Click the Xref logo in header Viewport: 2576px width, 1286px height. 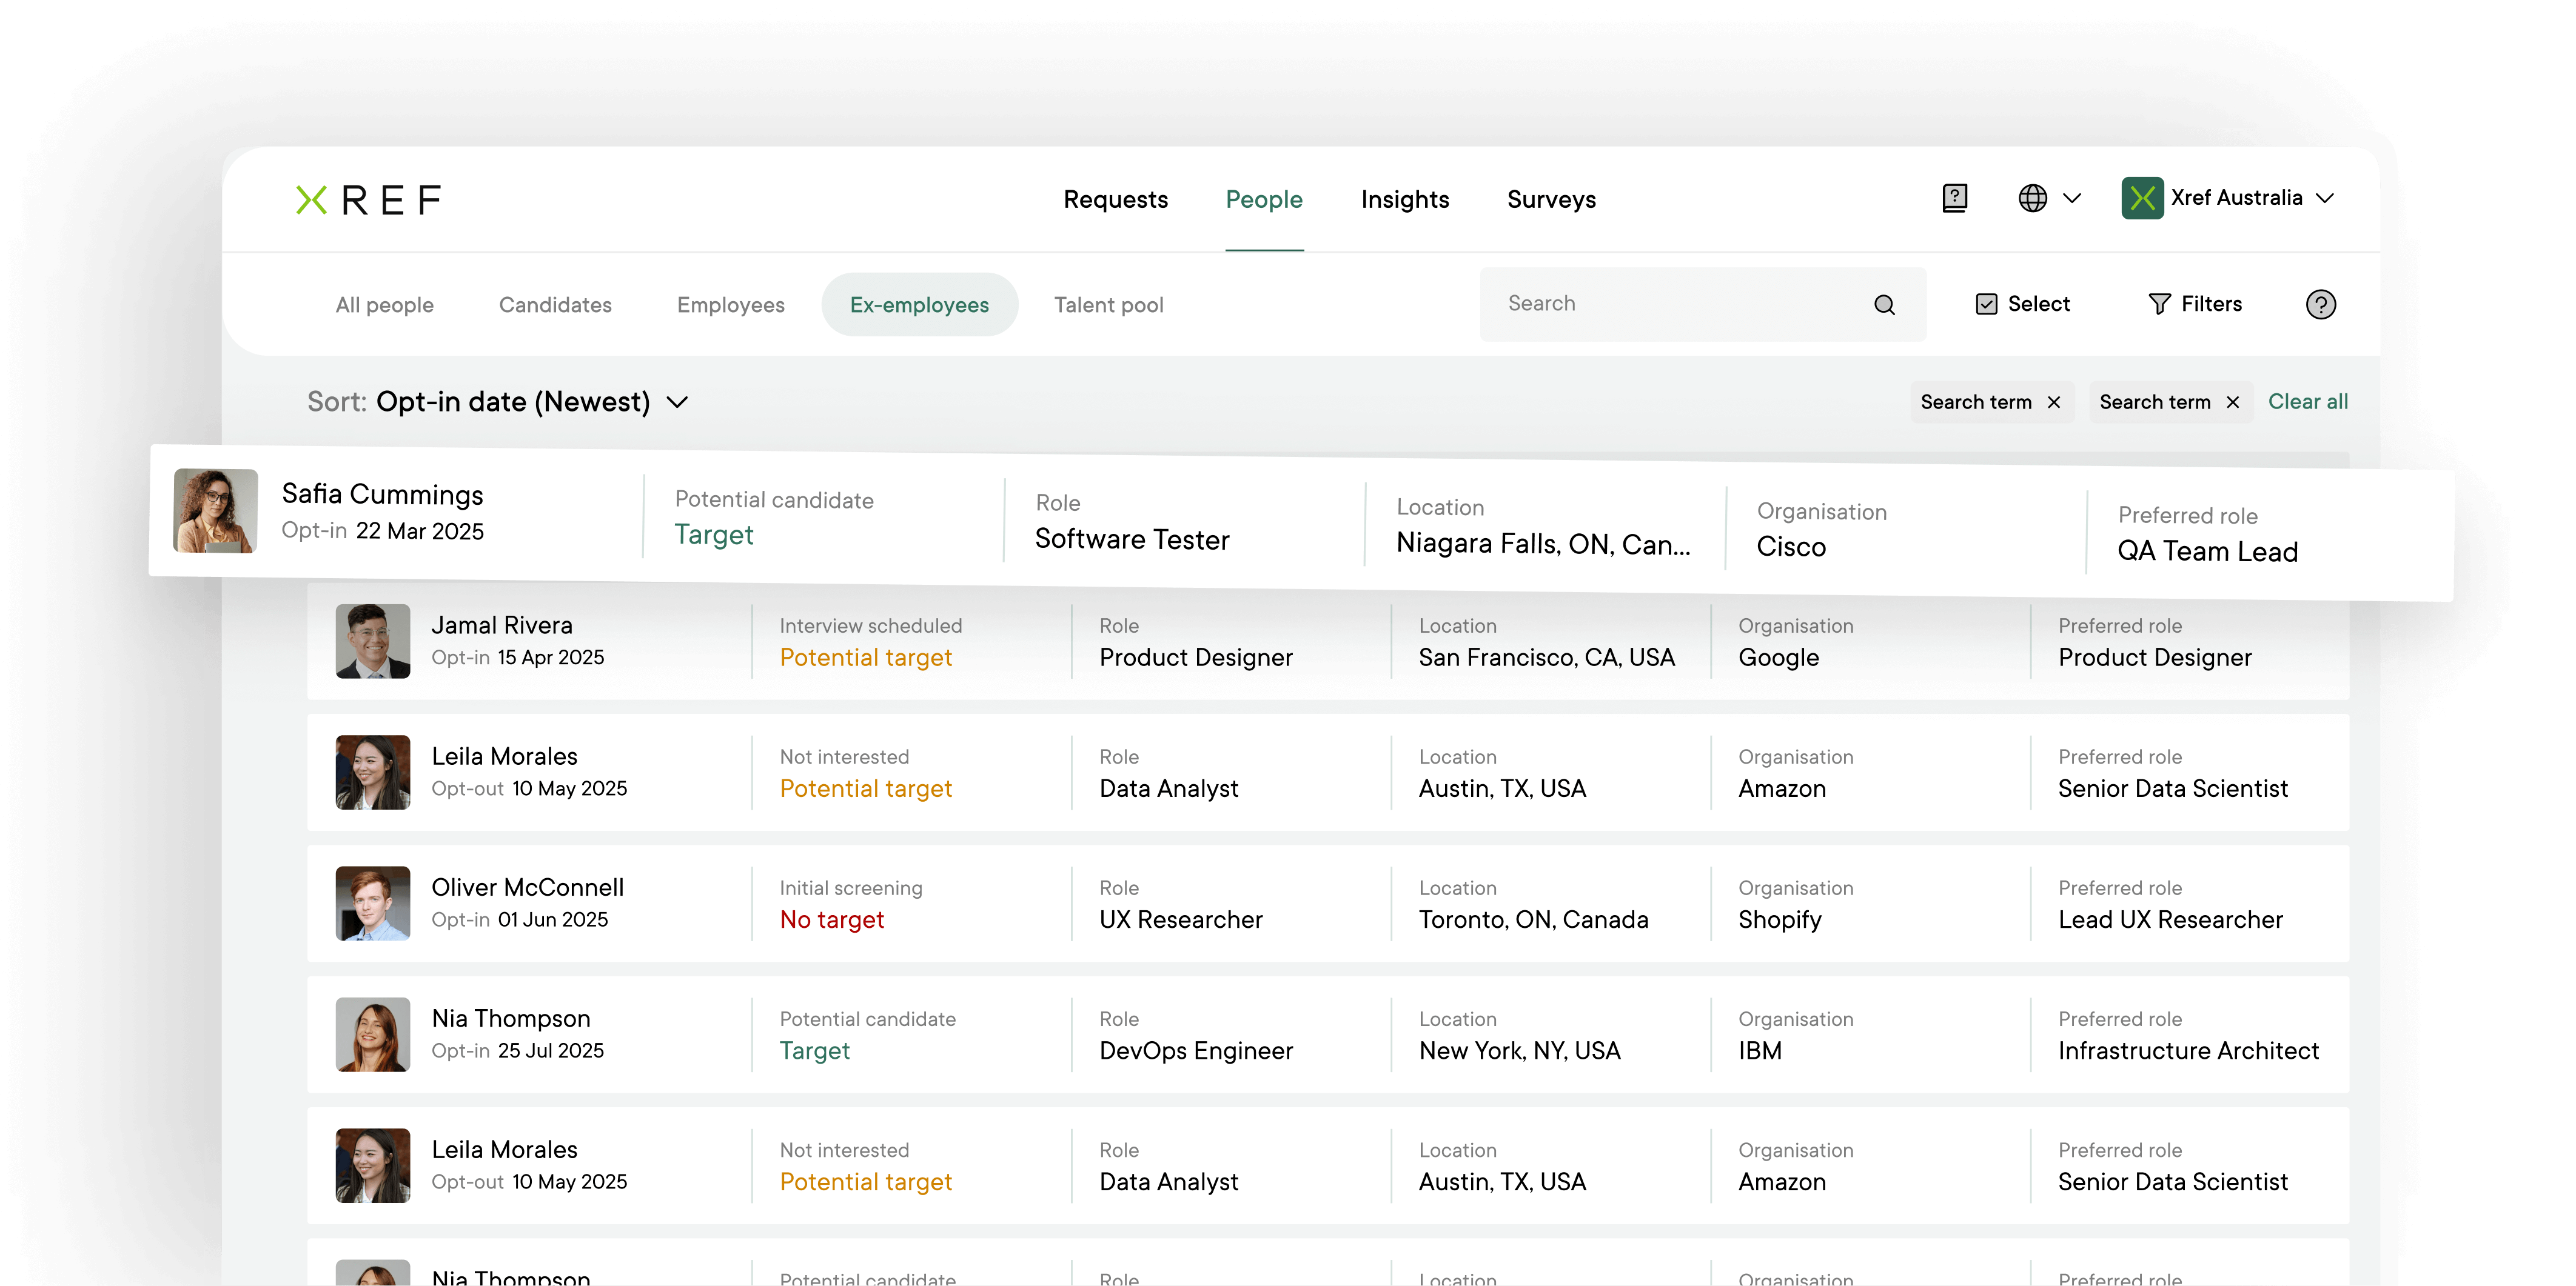tap(368, 200)
